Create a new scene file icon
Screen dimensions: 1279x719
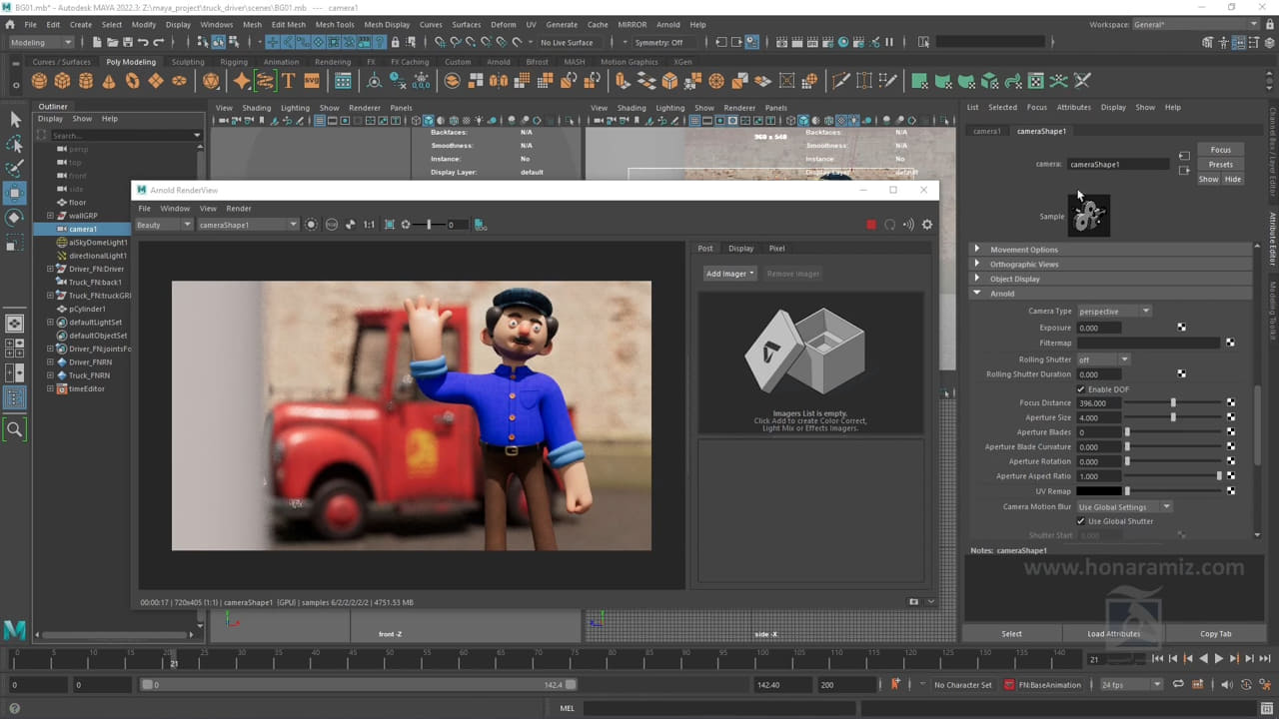coord(96,42)
